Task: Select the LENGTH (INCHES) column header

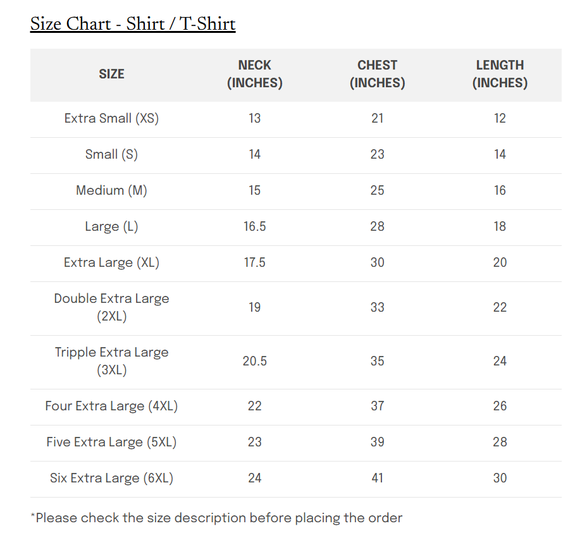Action: [500, 74]
